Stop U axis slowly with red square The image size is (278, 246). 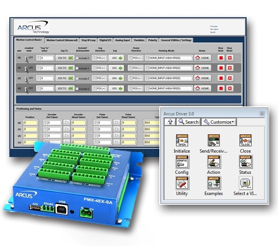[x=221, y=88]
